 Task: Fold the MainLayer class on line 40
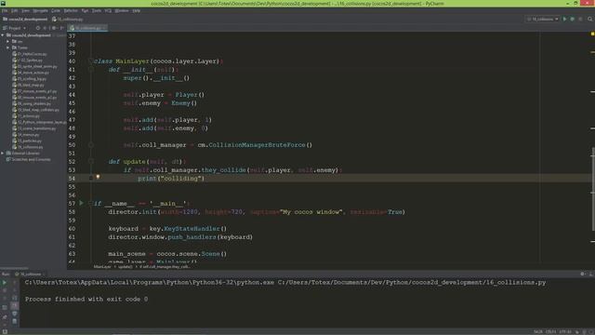coord(91,60)
